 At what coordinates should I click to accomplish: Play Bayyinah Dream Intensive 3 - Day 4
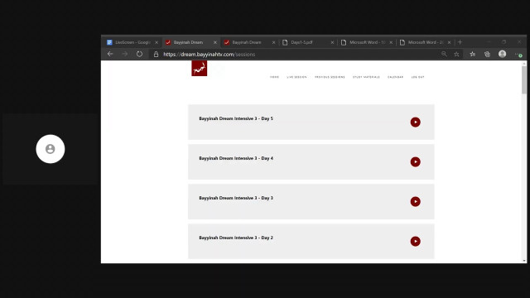coord(416,162)
